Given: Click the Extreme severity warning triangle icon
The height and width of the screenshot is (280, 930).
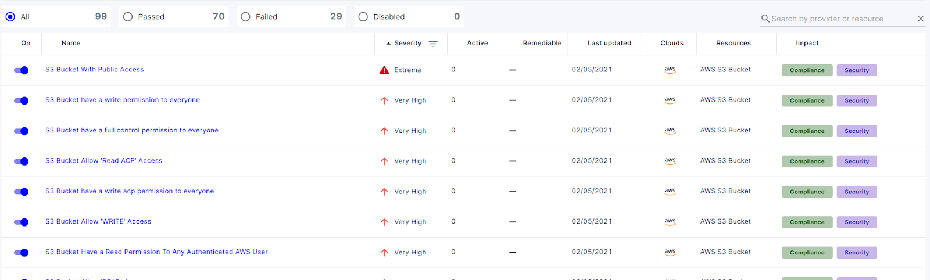Looking at the screenshot, I should [x=384, y=70].
